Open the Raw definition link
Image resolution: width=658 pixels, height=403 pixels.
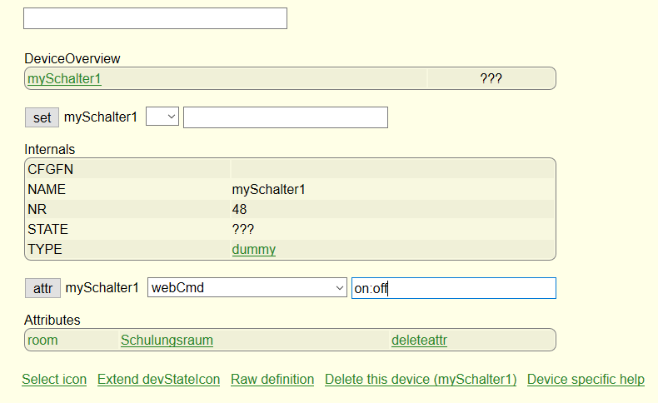point(272,379)
